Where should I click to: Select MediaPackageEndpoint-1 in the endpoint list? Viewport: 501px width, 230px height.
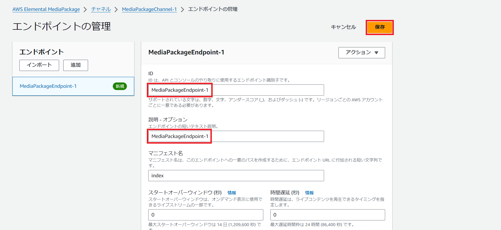pos(73,86)
